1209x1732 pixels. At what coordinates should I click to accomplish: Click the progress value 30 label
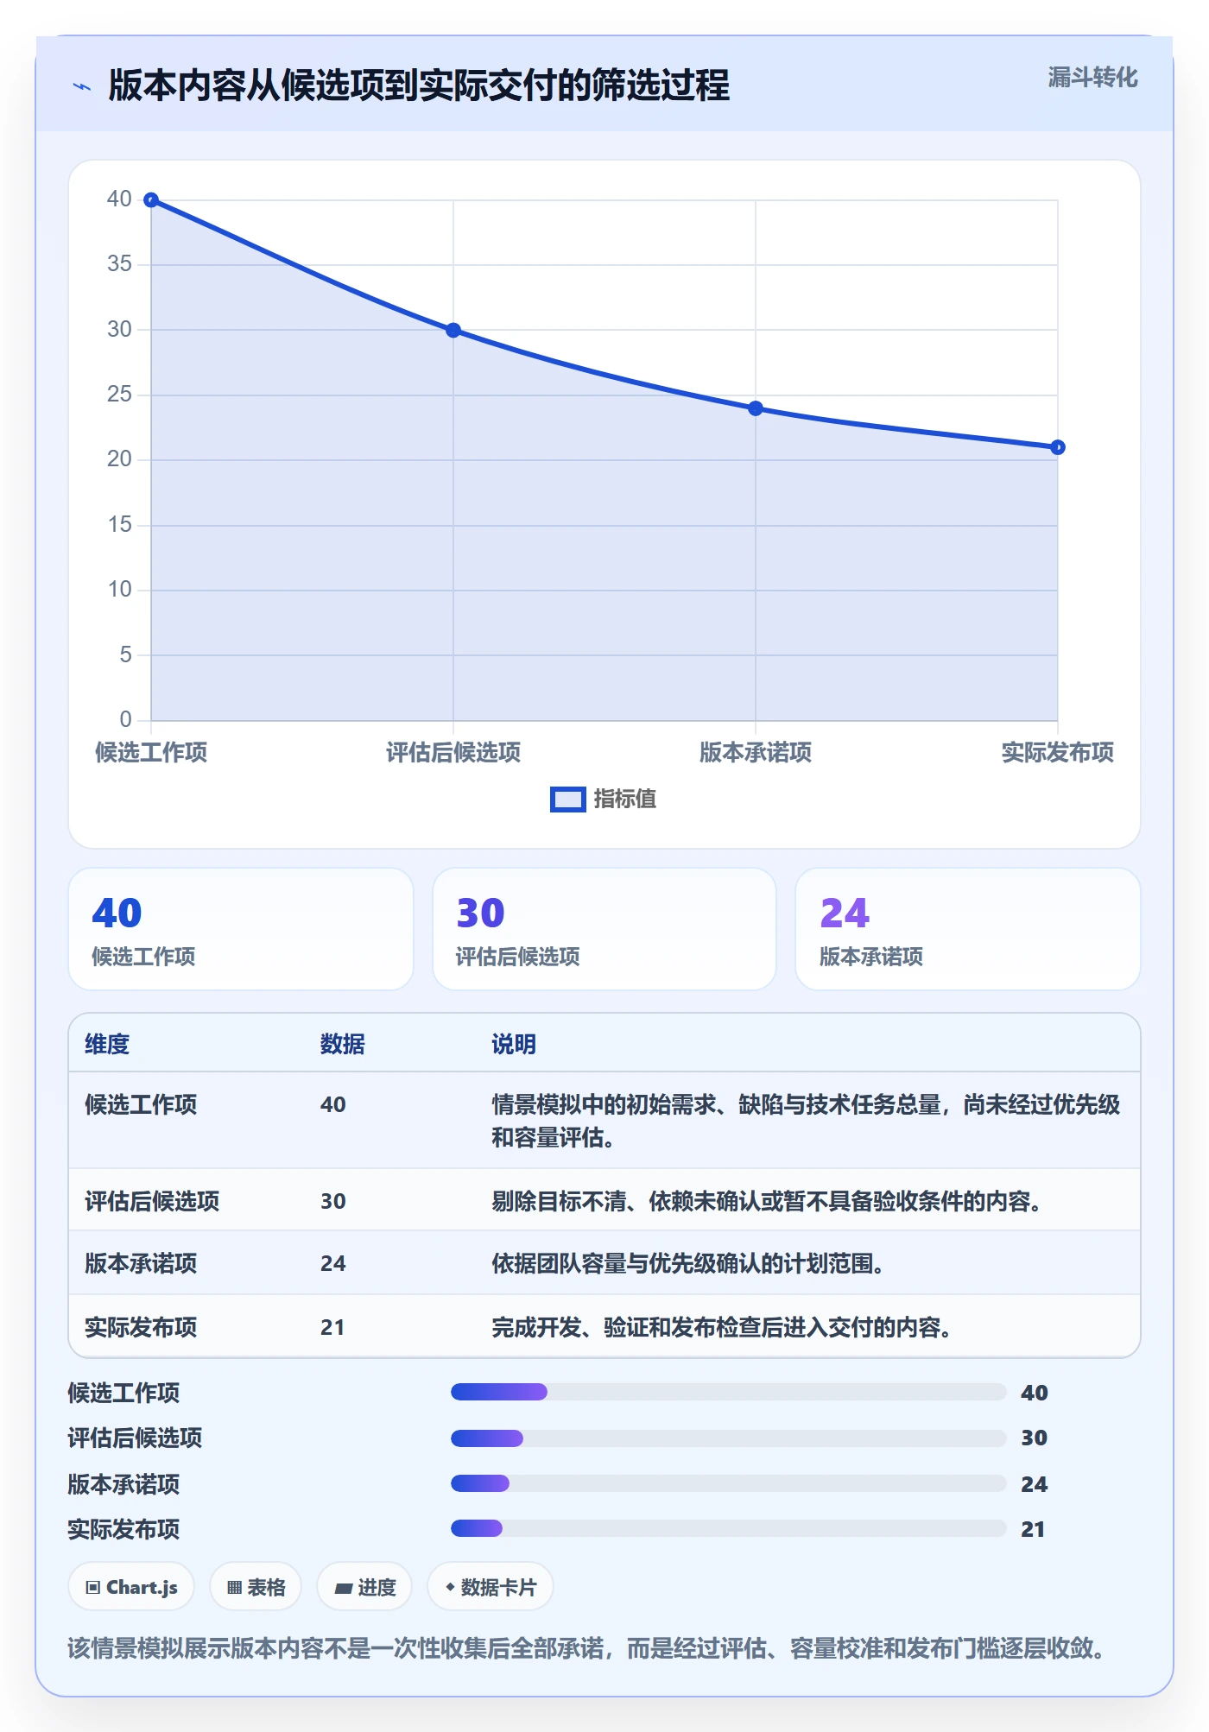[x=1034, y=1438]
